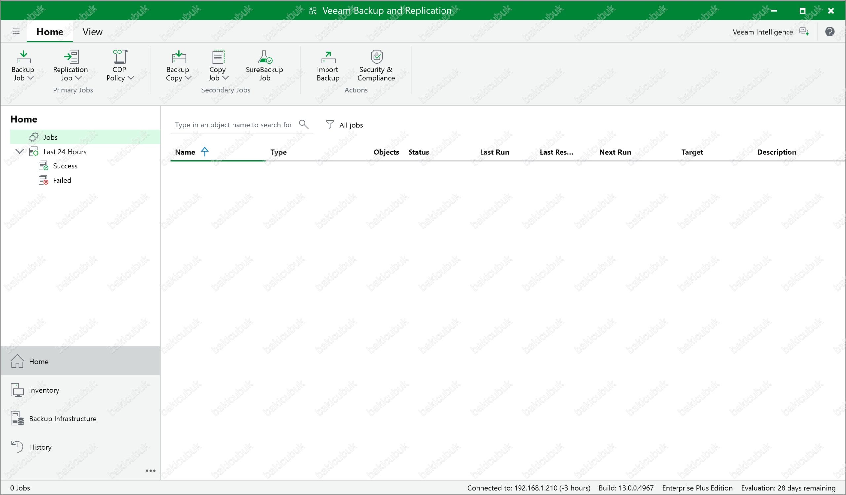Expand the CDP Policy dropdown arrow
Image resolution: width=846 pixels, height=495 pixels.
coord(131,78)
